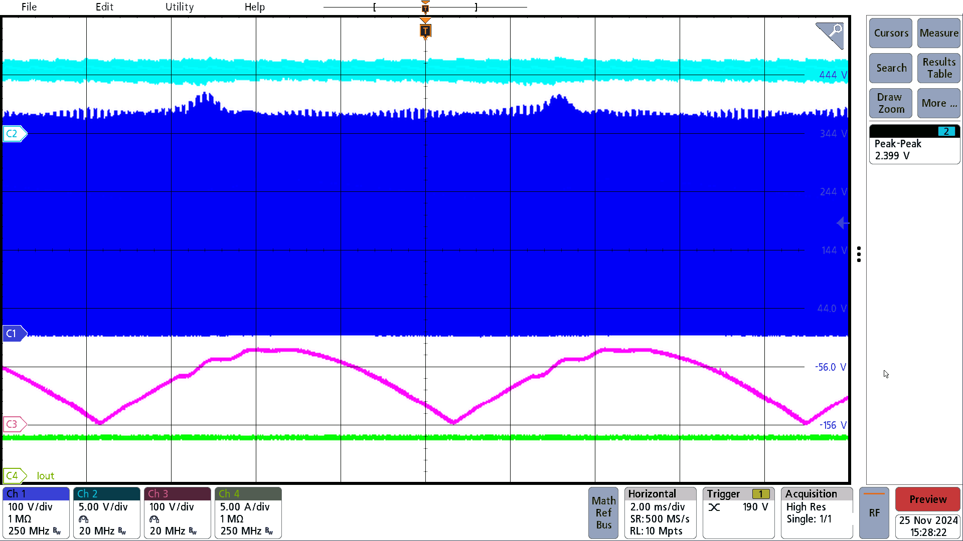Click the 2.399 V peak-peak value

coord(892,156)
